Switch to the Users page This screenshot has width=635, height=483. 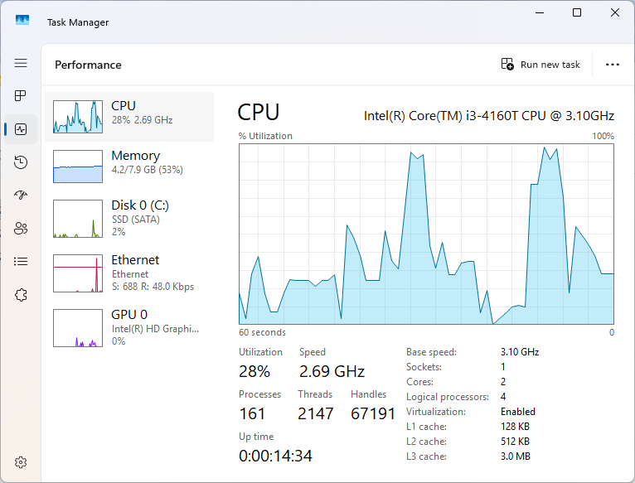(21, 228)
